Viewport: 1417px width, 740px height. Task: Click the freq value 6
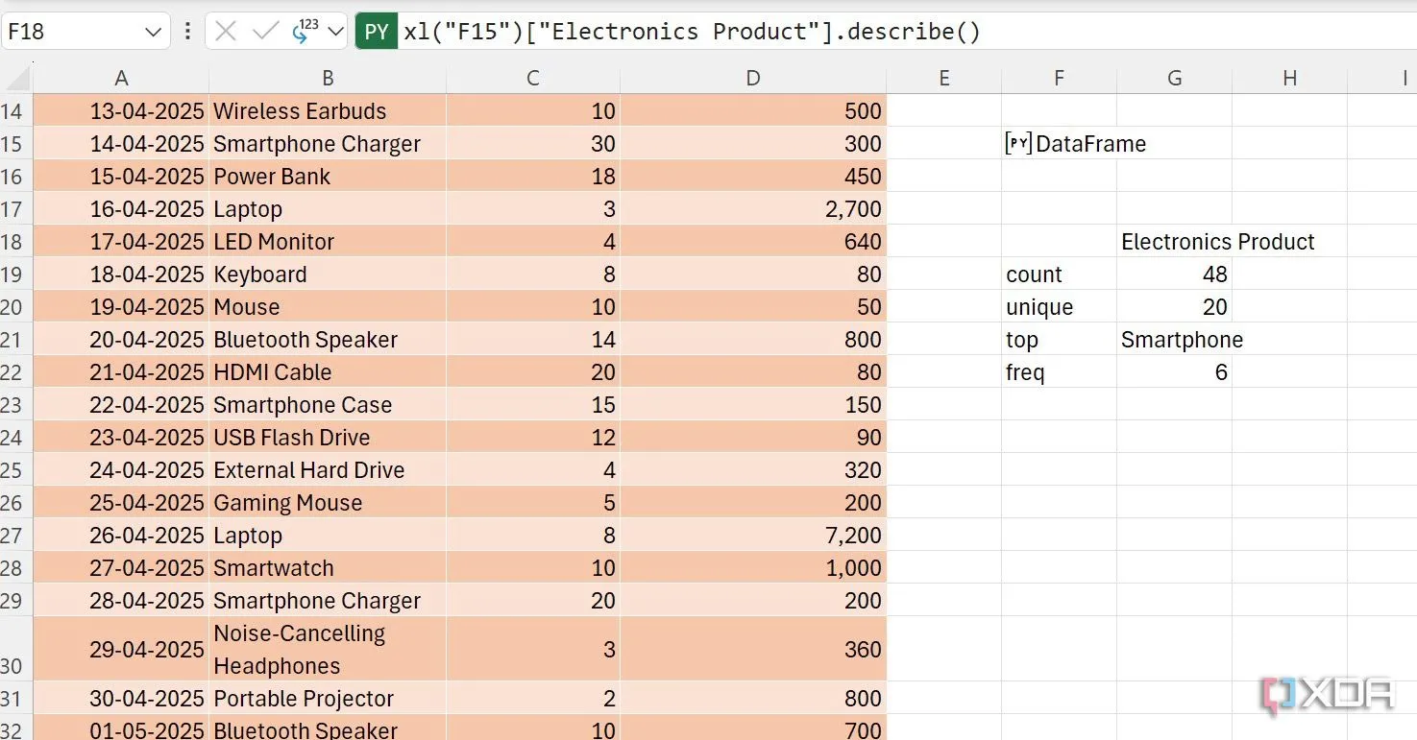[1174, 372]
